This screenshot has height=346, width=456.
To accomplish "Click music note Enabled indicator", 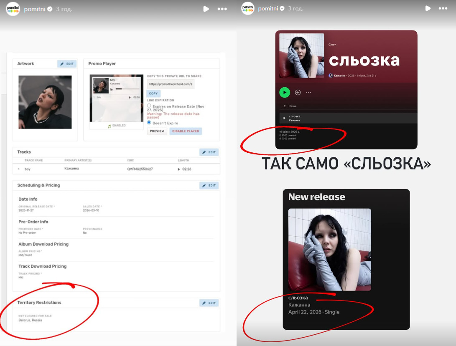I will (117, 126).
